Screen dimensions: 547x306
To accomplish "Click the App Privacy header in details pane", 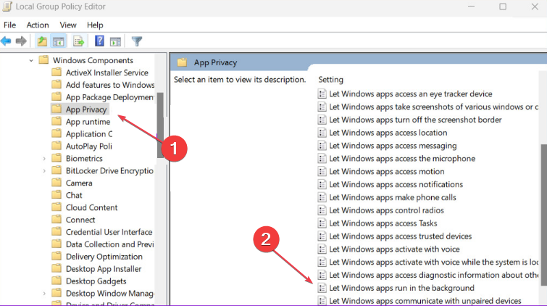I will (x=215, y=62).
